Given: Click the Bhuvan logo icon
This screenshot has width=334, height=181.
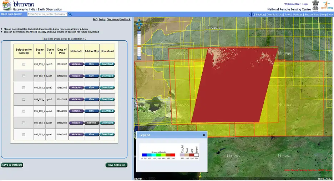Looking at the screenshot, I should point(7,5).
